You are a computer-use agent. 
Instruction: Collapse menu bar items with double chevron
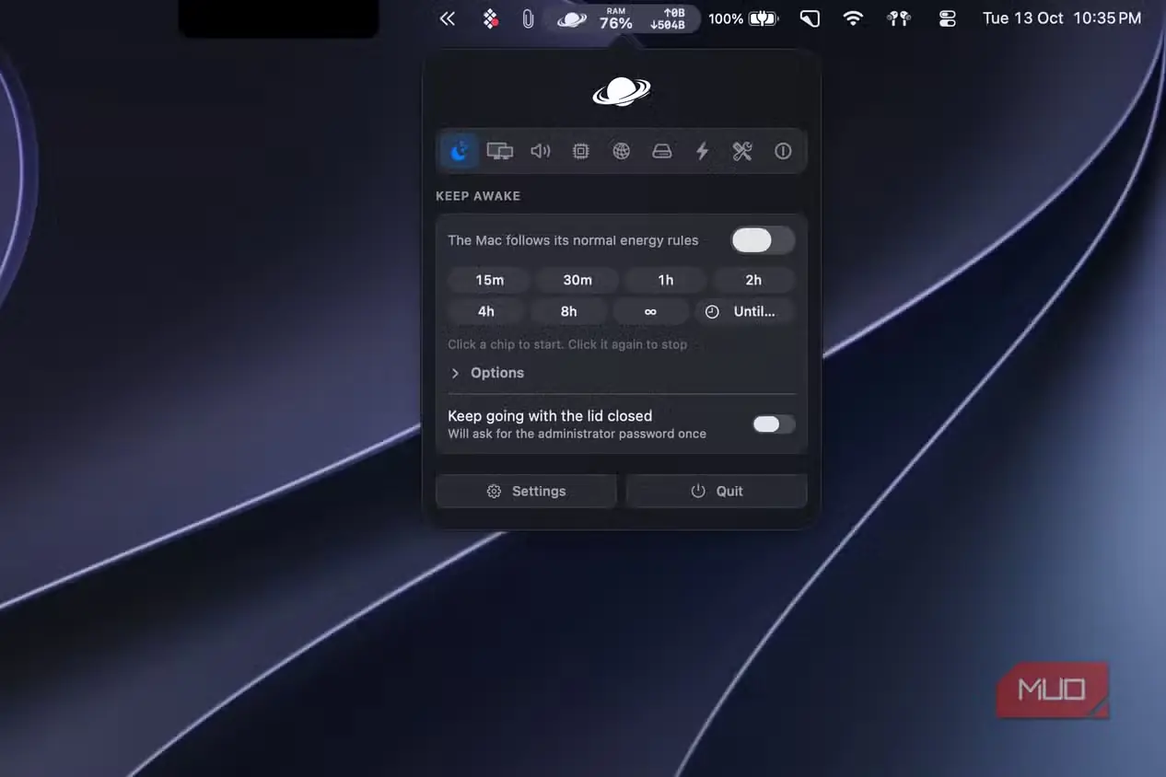coord(448,18)
